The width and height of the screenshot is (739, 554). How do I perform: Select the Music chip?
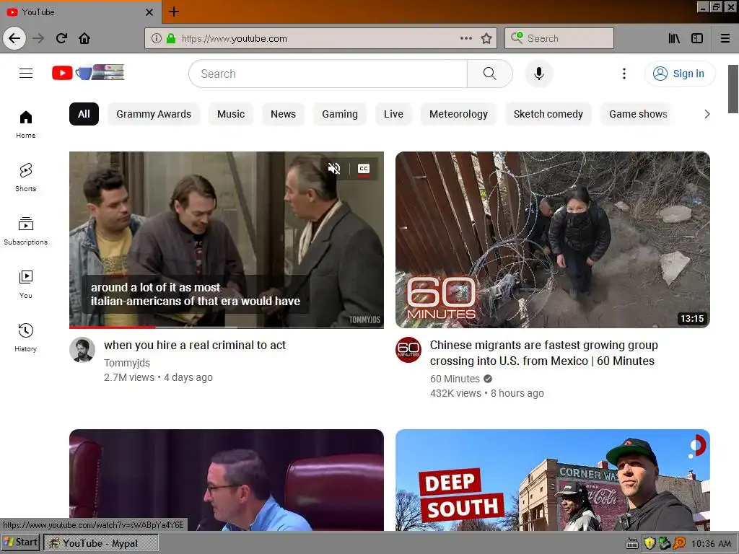[231, 114]
